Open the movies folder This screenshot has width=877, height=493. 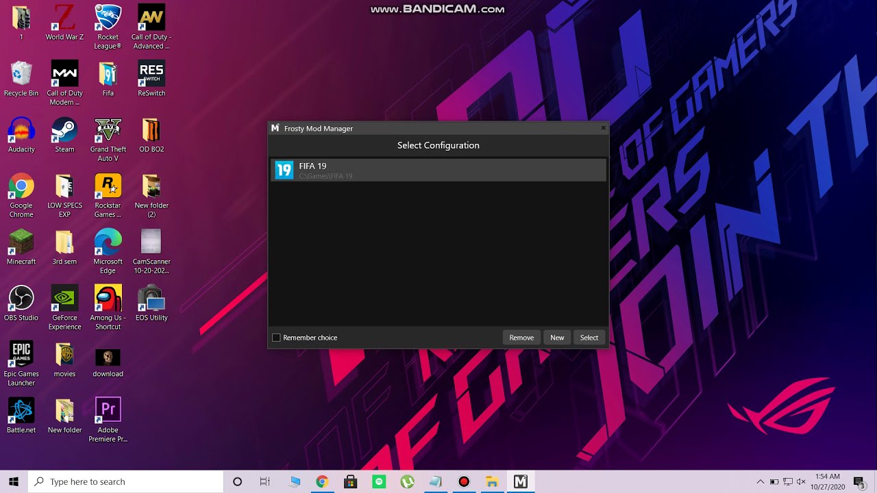64,360
